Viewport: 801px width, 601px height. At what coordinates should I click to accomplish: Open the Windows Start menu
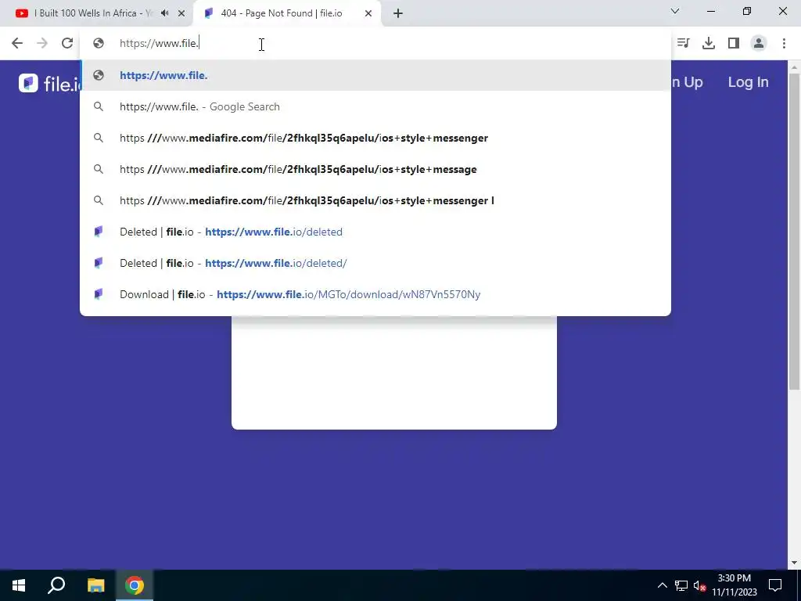point(19,585)
